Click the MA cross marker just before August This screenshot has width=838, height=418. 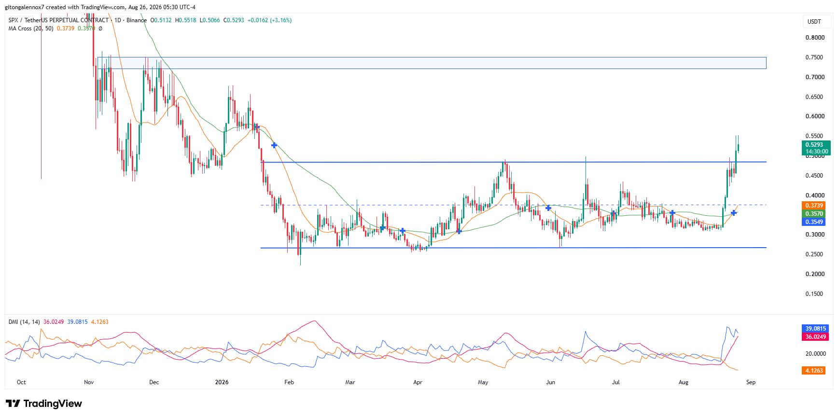[x=672, y=213]
